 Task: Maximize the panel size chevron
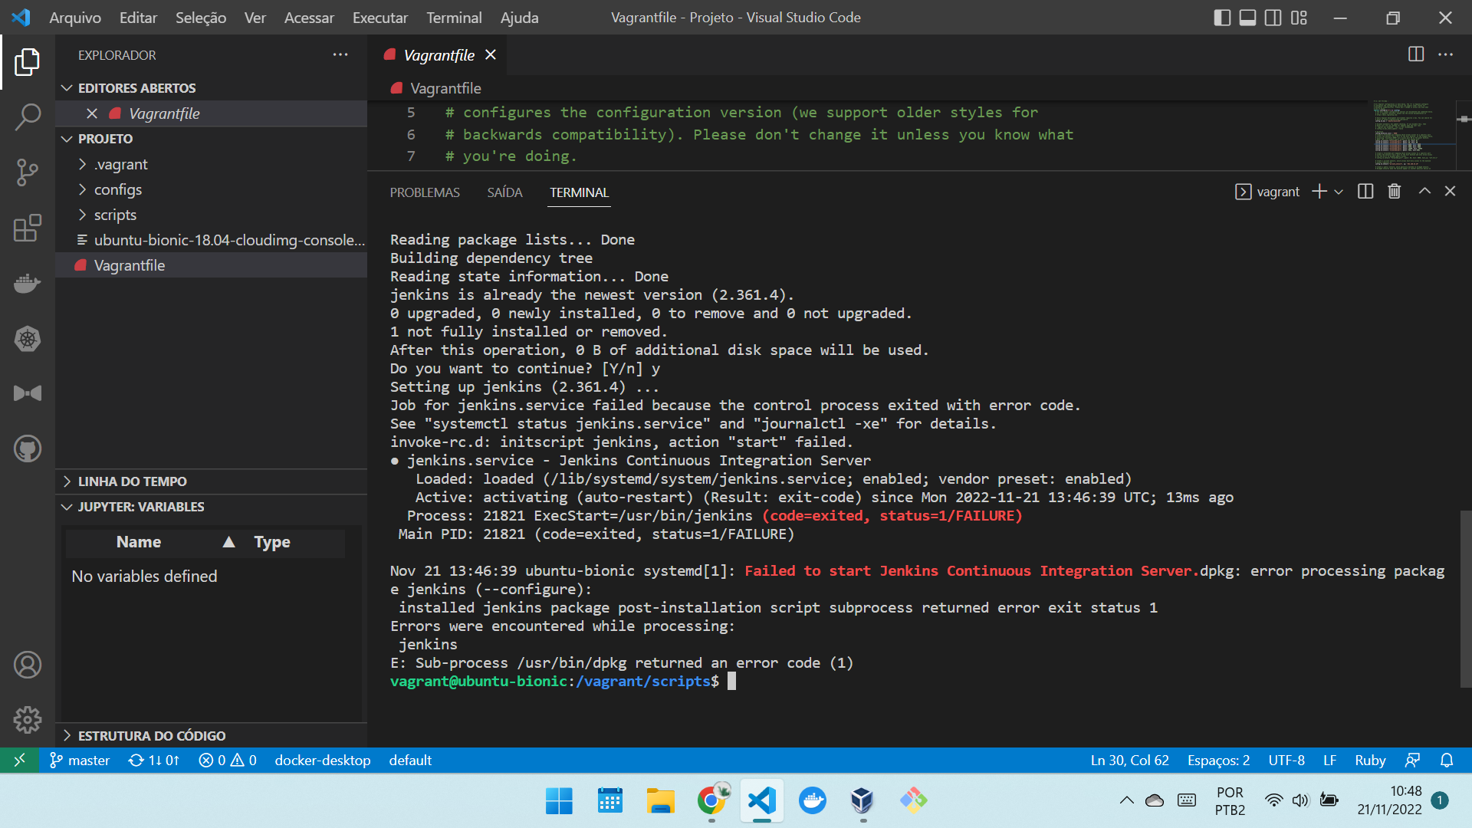(1424, 192)
